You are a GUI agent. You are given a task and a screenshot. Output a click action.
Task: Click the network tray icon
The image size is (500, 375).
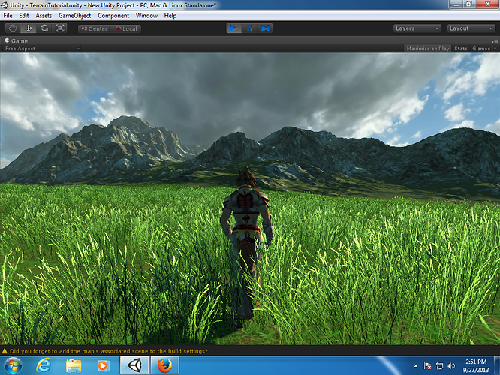[x=439, y=366]
